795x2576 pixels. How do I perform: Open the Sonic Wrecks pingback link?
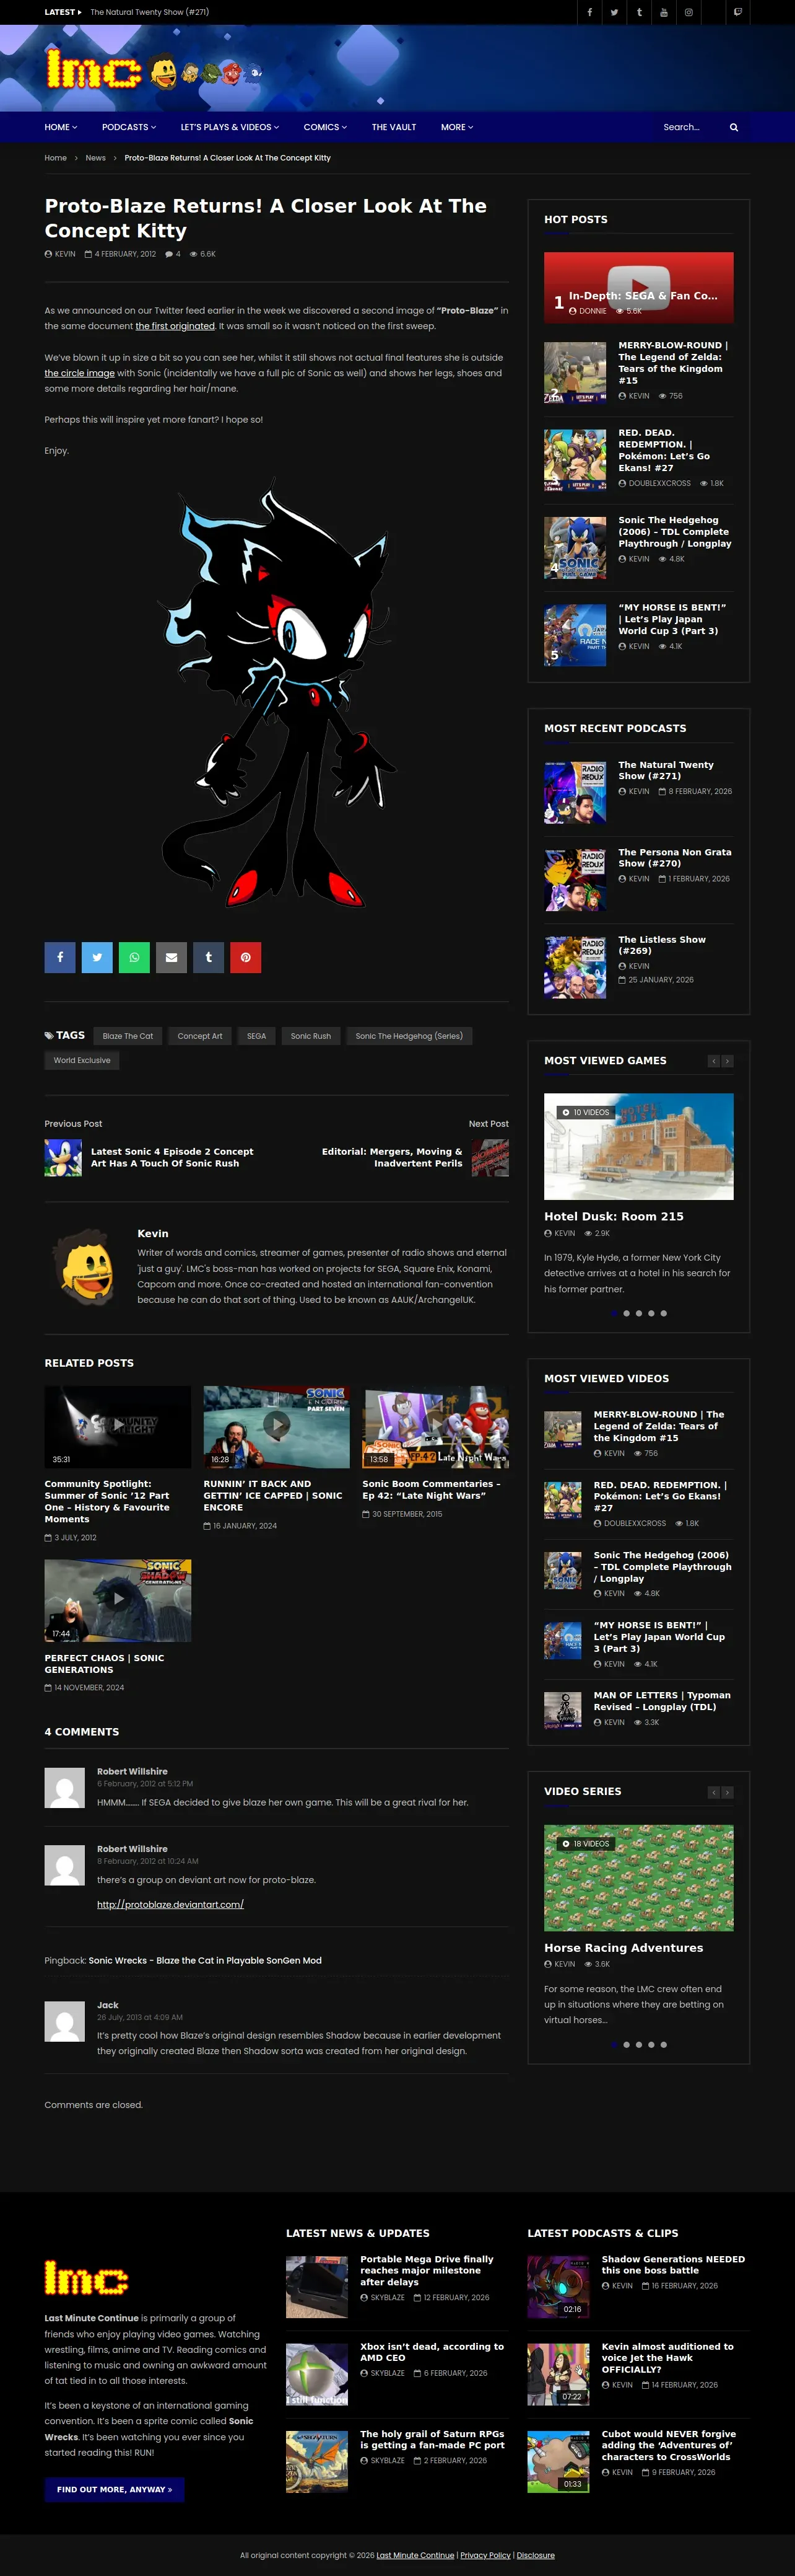pyautogui.click(x=205, y=1960)
